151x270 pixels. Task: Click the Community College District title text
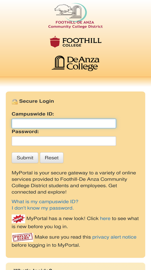[75, 27]
